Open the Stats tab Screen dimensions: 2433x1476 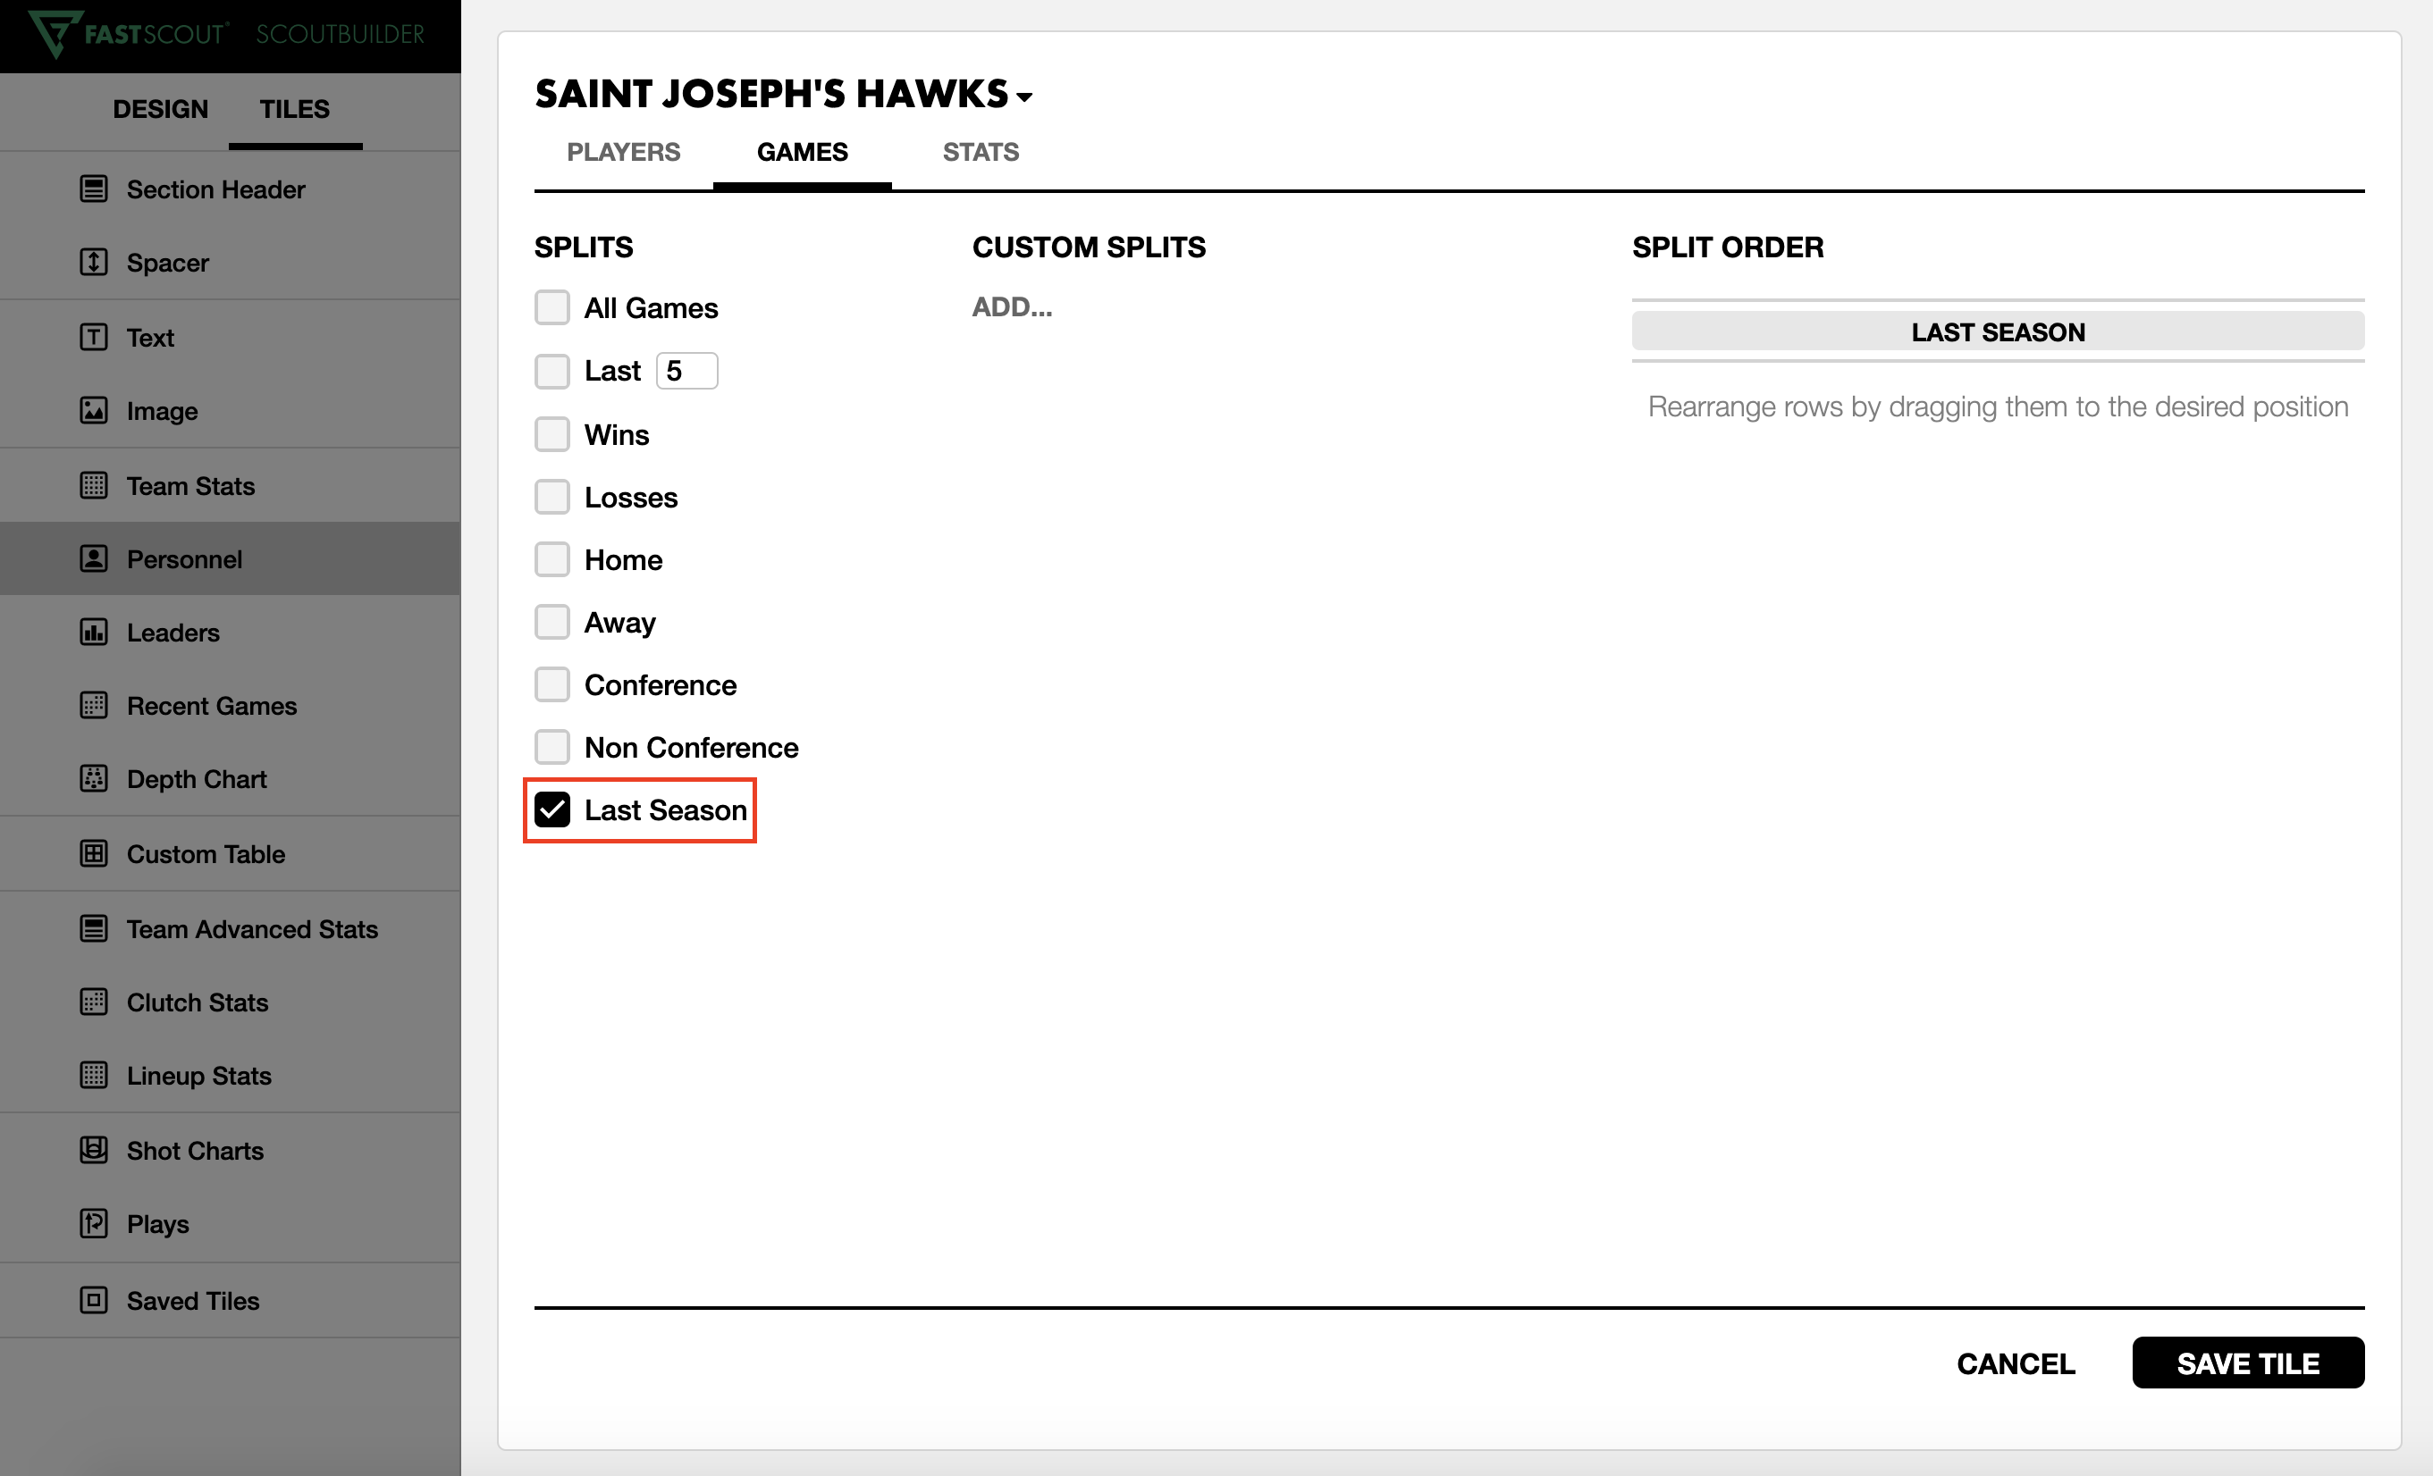[980, 152]
